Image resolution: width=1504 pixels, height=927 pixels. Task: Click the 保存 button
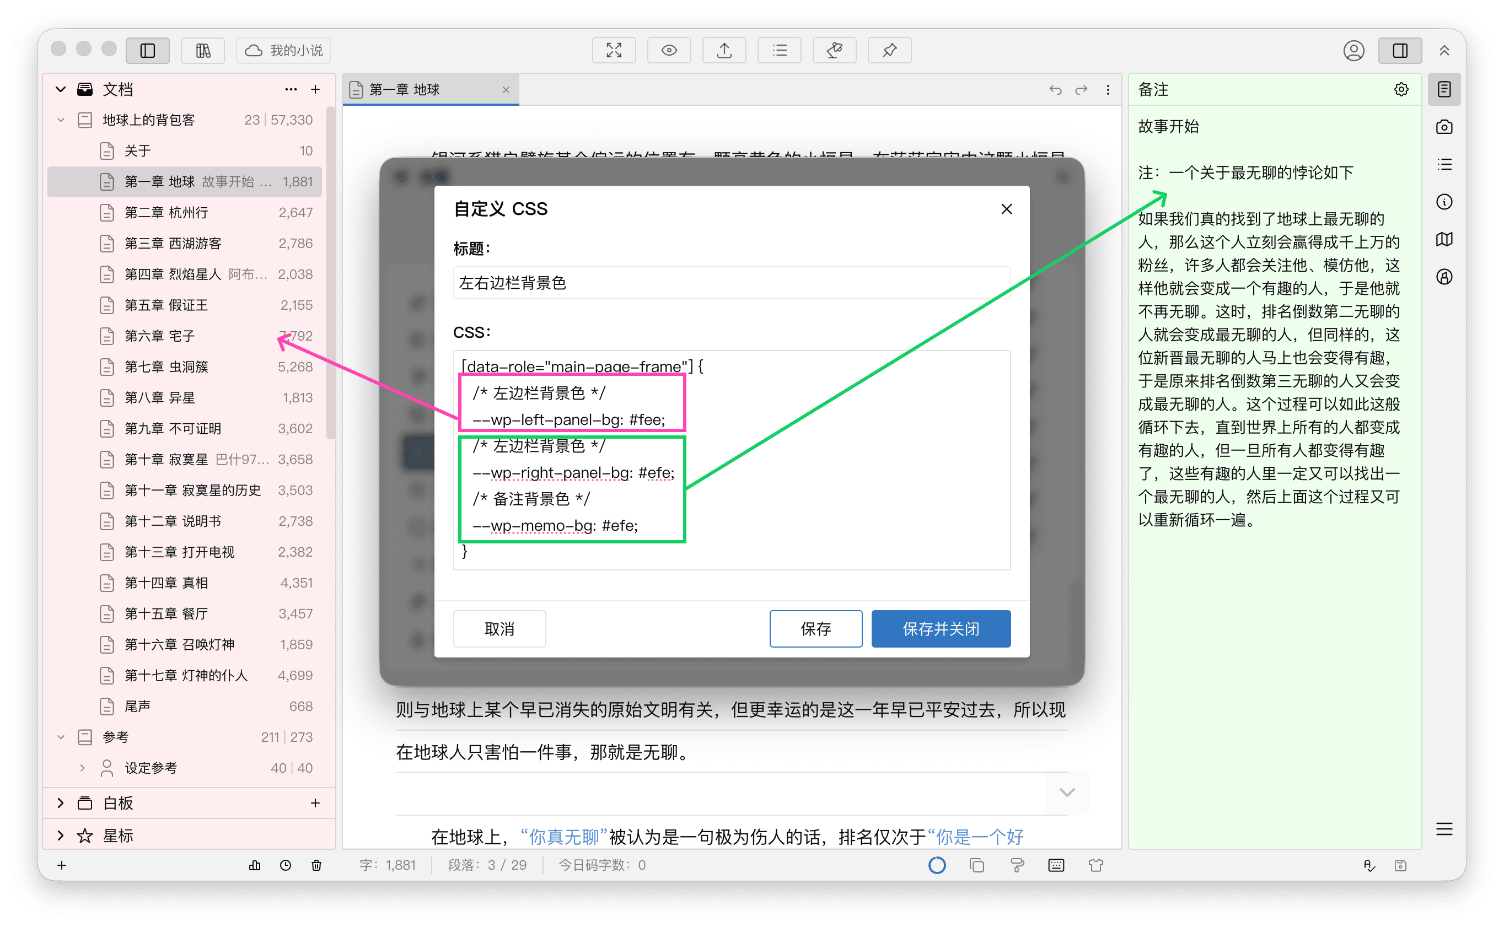coord(815,628)
